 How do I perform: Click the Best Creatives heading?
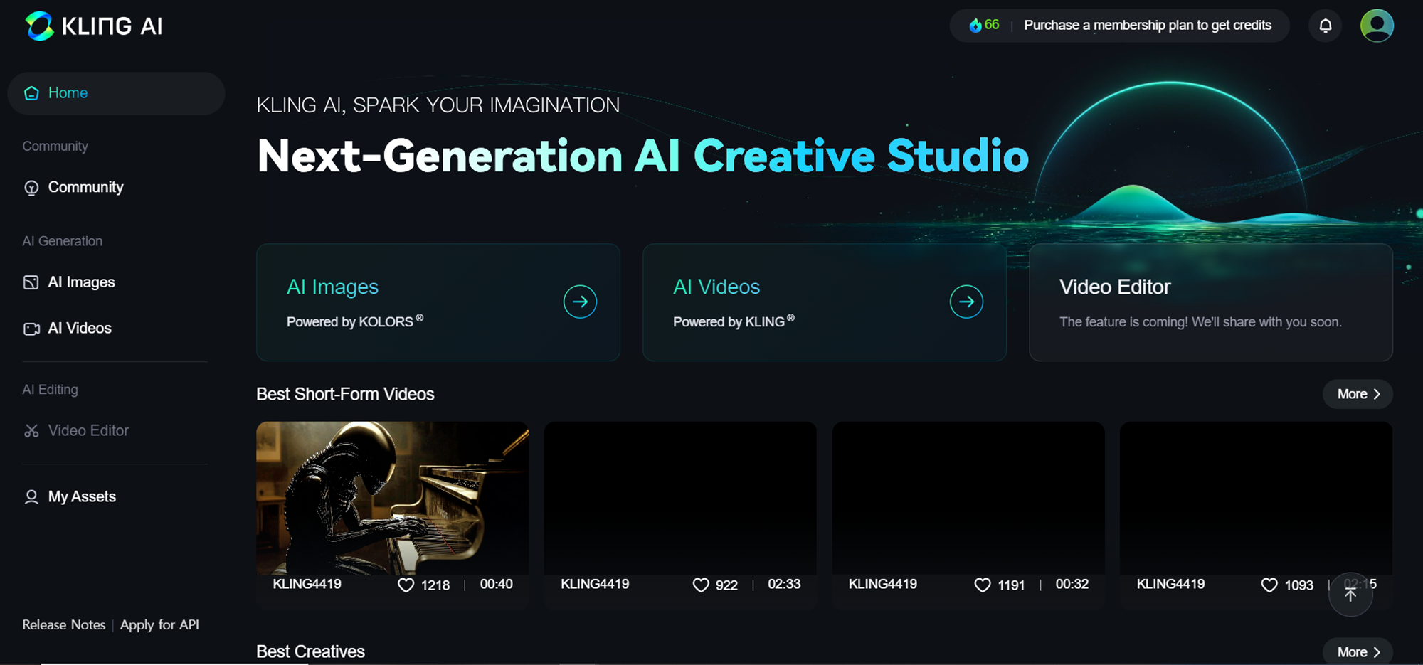[x=310, y=651]
